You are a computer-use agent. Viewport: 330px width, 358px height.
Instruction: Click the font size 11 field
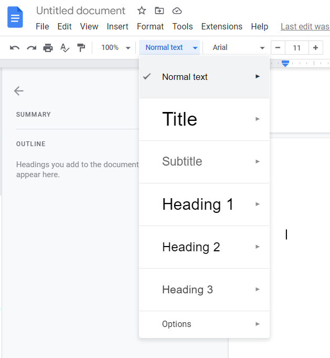pos(297,48)
